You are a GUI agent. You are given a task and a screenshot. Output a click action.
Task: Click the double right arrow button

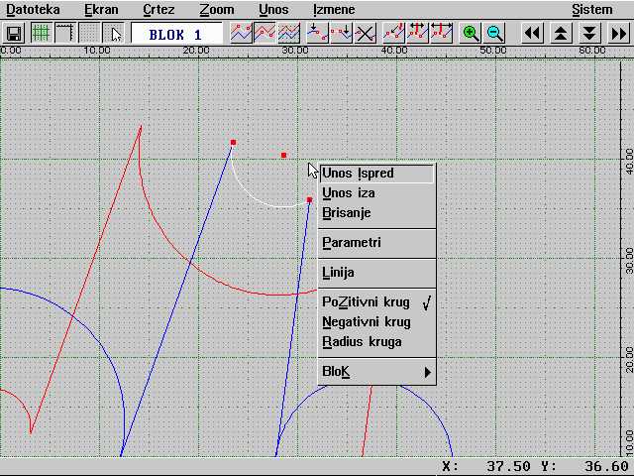click(x=618, y=33)
